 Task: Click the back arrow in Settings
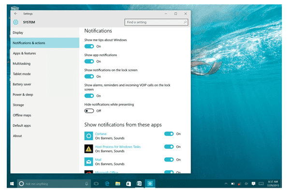tap(15, 14)
